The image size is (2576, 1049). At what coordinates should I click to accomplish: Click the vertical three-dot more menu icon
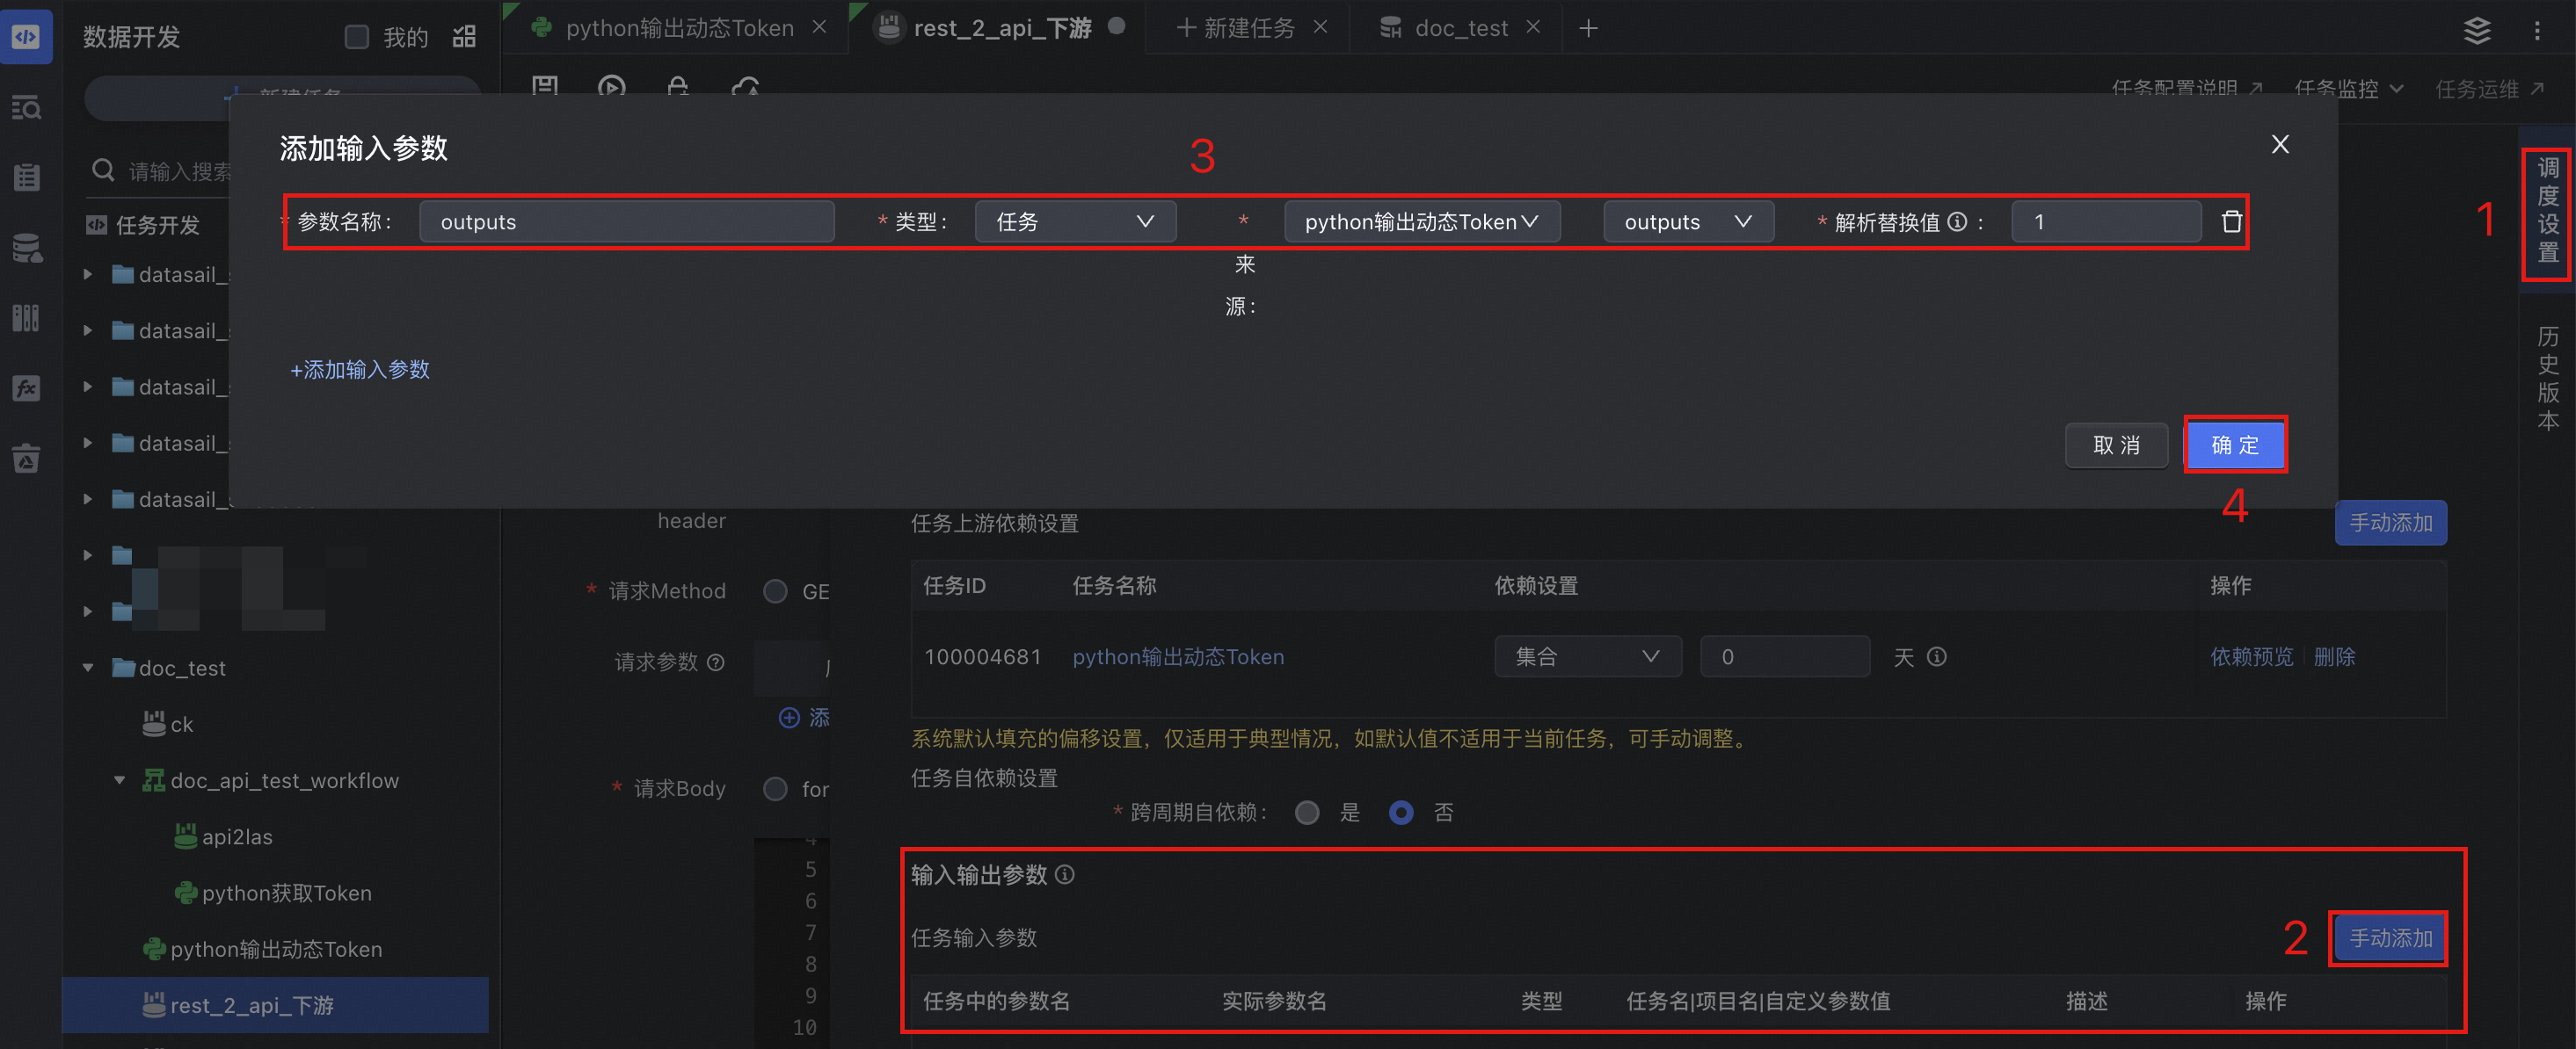[x=2536, y=30]
